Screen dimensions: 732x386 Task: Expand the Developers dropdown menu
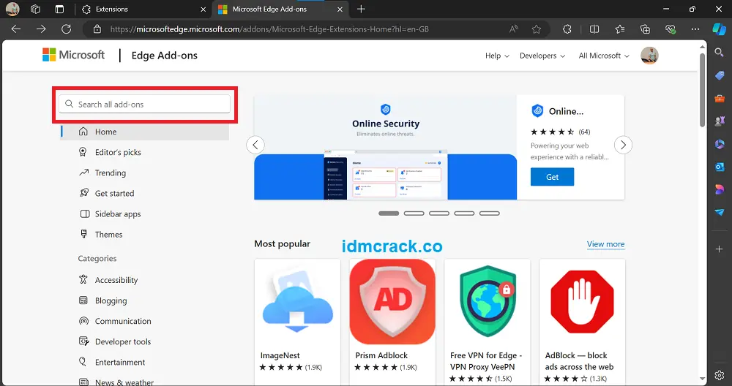(542, 56)
